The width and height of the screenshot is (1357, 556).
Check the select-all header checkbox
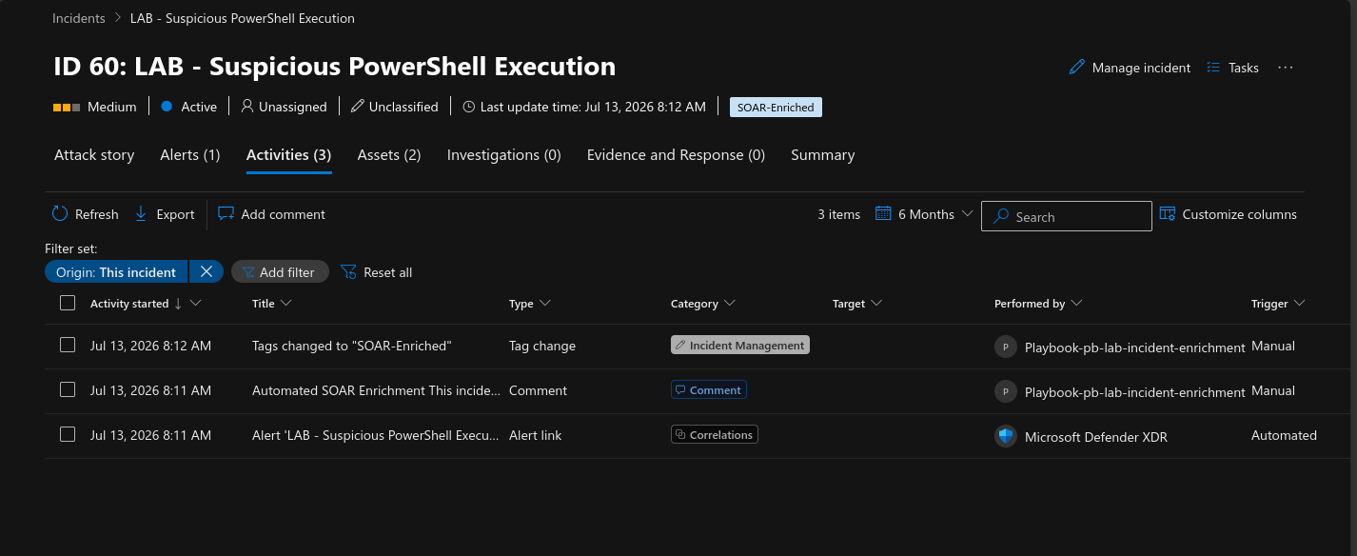(x=68, y=303)
